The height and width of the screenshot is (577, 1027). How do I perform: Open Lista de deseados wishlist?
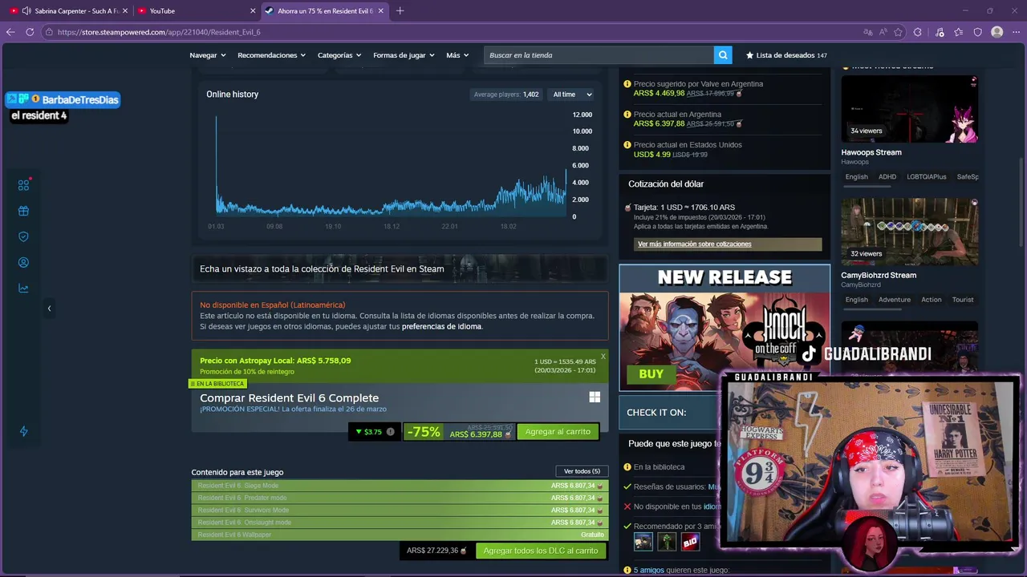(x=786, y=55)
